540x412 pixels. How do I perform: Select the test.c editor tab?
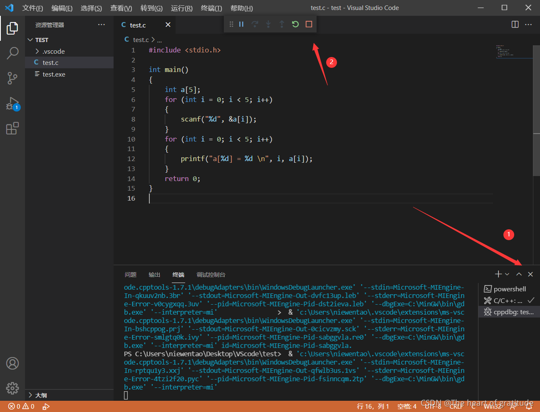[x=145, y=25]
